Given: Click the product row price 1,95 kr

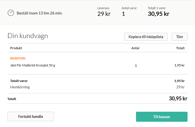Looking at the screenshot, I should point(179,66).
